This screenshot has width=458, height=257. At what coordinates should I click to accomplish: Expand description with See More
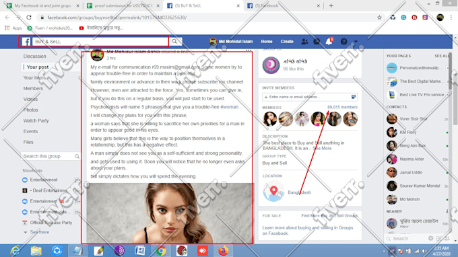click(x=322, y=149)
